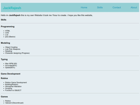Click the Skills section heading
Viewport: 140px width, 105px height.
click(x=4, y=20)
